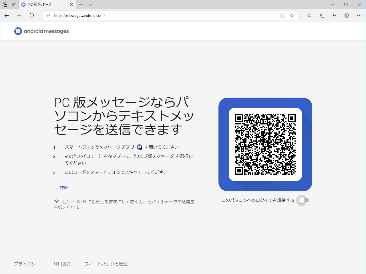Add notes with pen icon
Screen dimensions: 366x274
click(322, 16)
